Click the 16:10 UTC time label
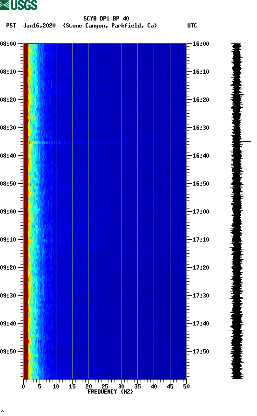This screenshot has height=416, width=257. [201, 72]
